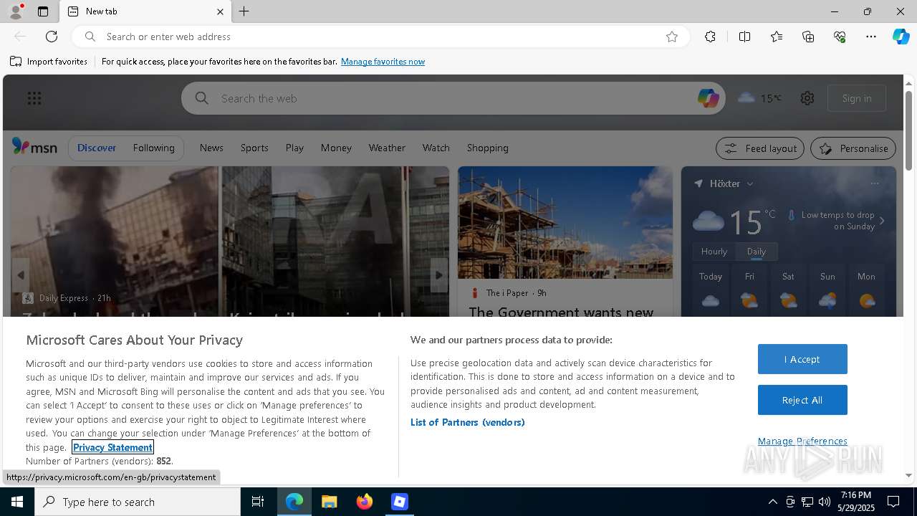Add this page to favorites star
Image resolution: width=917 pixels, height=516 pixels.
(672, 37)
